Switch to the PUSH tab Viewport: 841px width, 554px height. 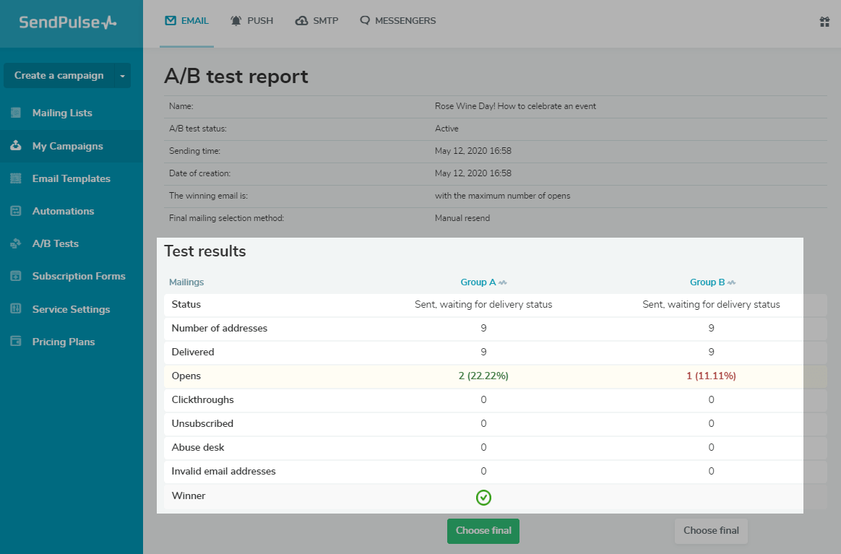coord(251,21)
